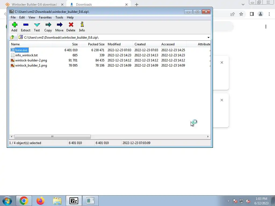Expand address path dropdown arrow
The image size is (275, 206).
208,38
